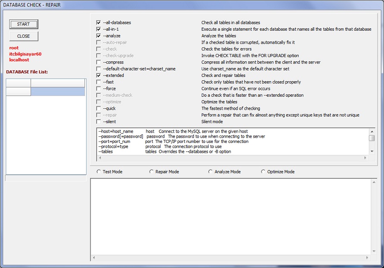384x268 pixels.
Task: Toggle the --all-in-1 option
Action: point(99,29)
